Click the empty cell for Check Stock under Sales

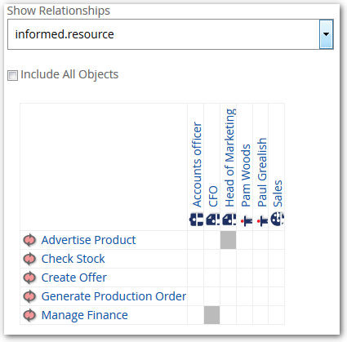coord(276,259)
